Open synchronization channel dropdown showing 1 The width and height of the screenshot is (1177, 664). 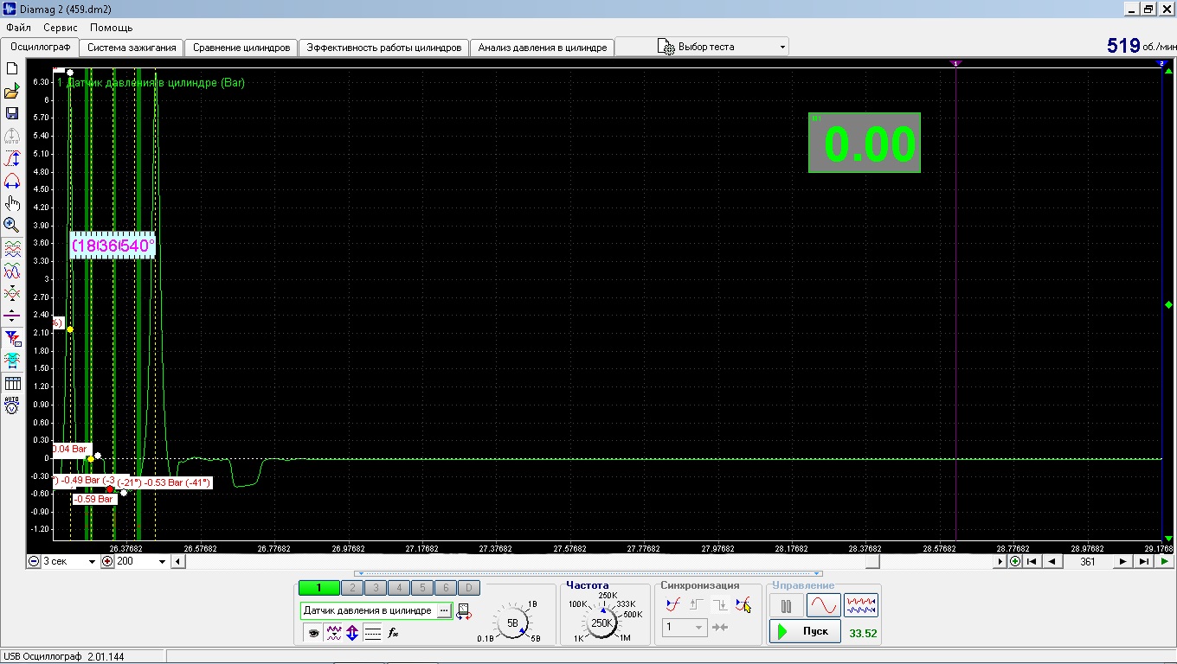(685, 628)
